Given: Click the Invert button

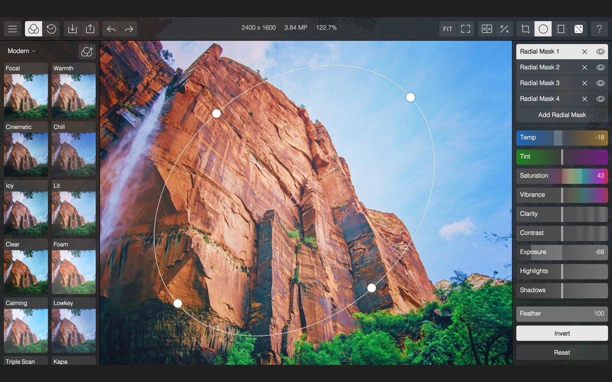Looking at the screenshot, I should tap(562, 333).
